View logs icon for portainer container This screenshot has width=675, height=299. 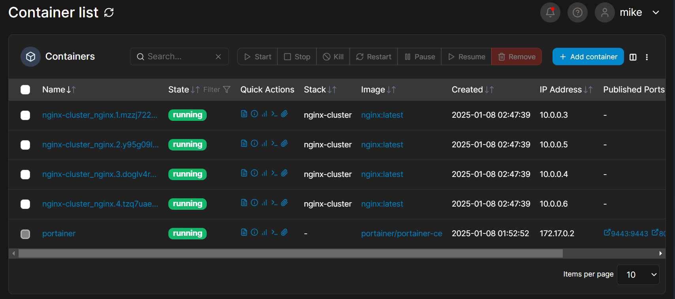coord(244,232)
